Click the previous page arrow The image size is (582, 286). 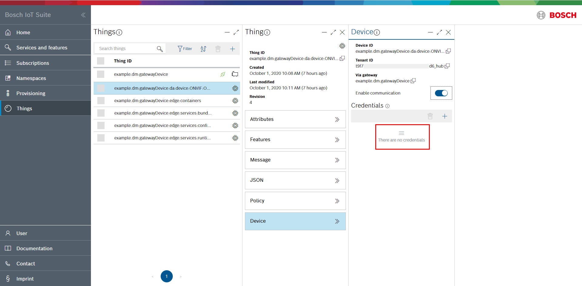pos(152,276)
